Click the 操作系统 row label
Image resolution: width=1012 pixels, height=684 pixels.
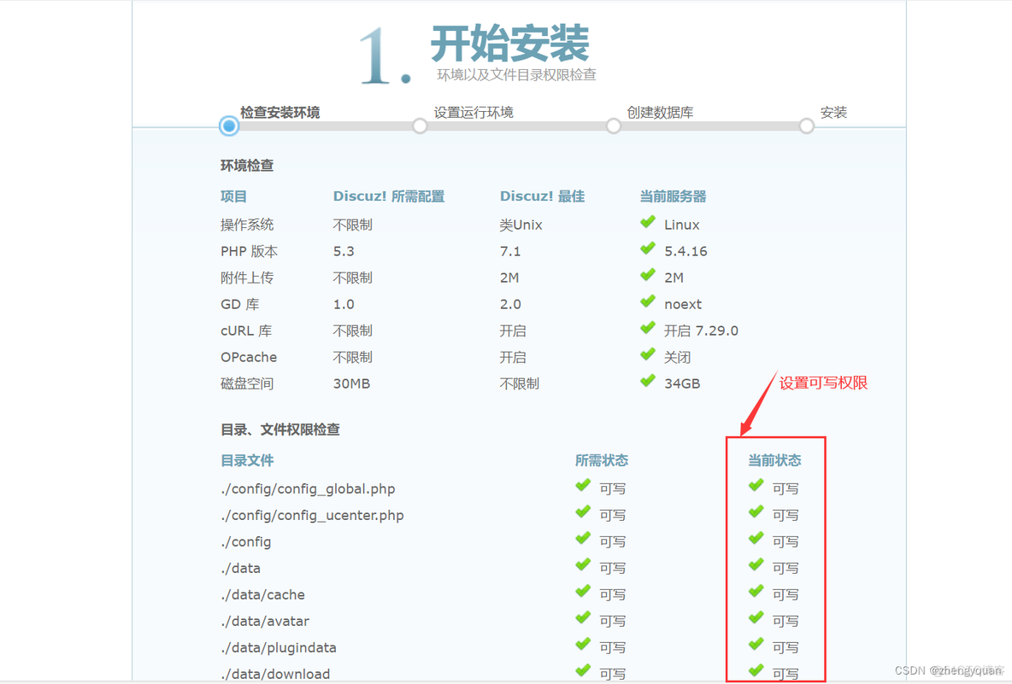point(247,225)
